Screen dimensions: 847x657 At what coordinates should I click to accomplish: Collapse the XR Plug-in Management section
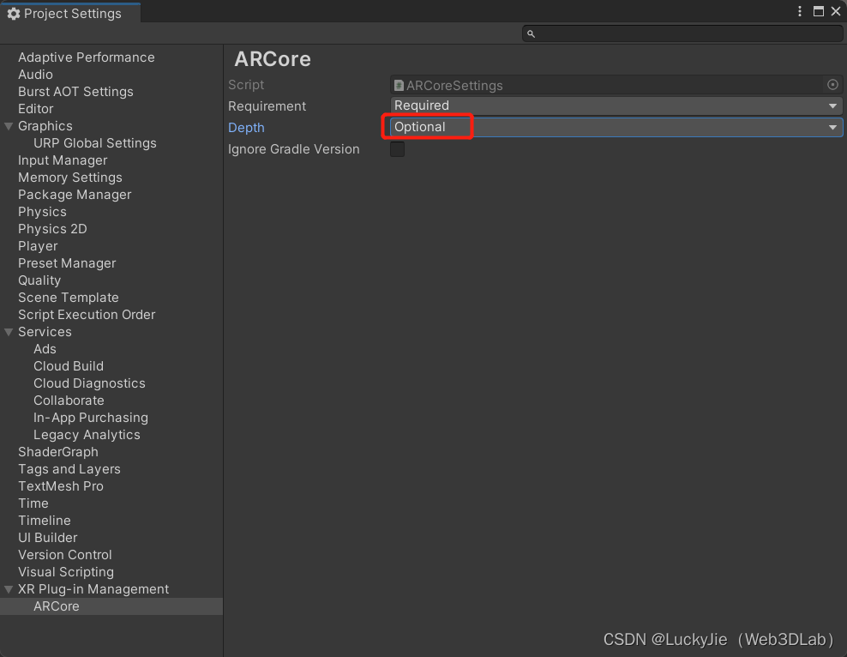click(9, 589)
